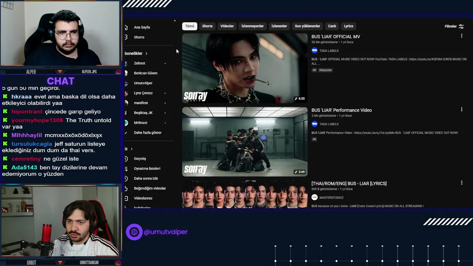
Task: Select the Videolar filter chip
Action: (x=227, y=26)
